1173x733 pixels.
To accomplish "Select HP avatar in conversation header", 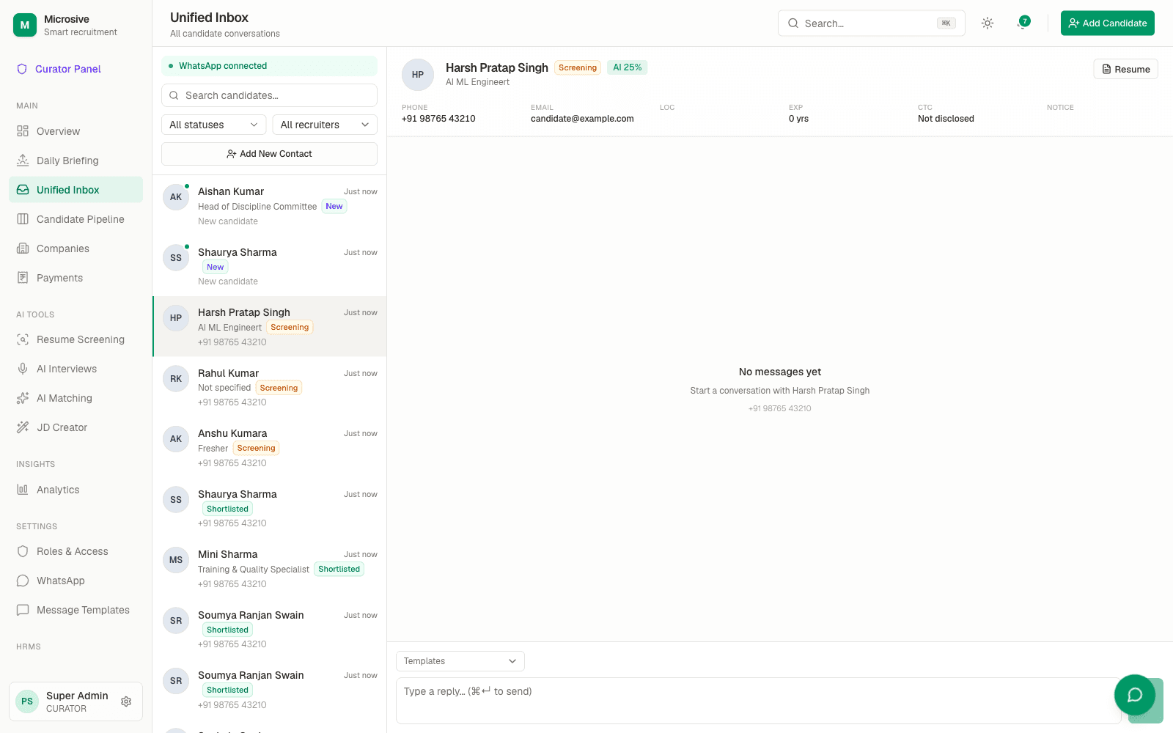I will pos(418,75).
